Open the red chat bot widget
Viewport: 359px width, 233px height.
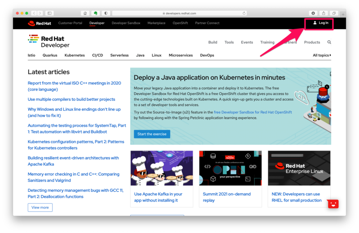[x=333, y=204]
